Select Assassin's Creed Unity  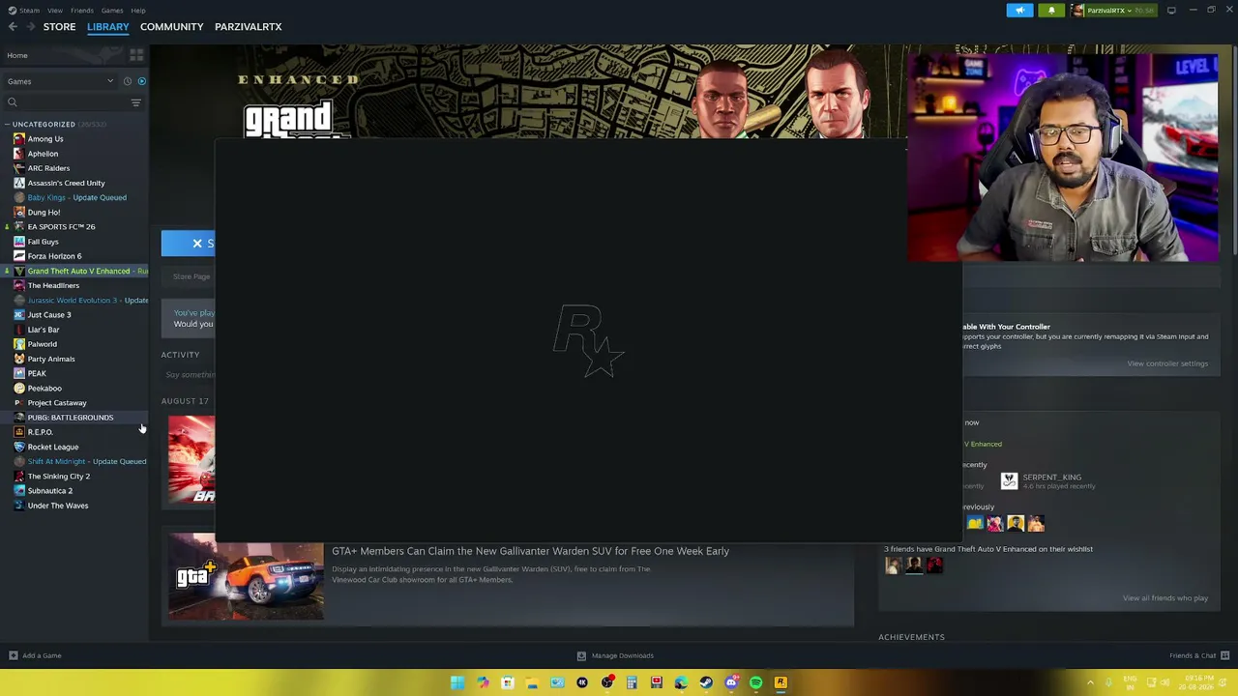click(x=66, y=183)
